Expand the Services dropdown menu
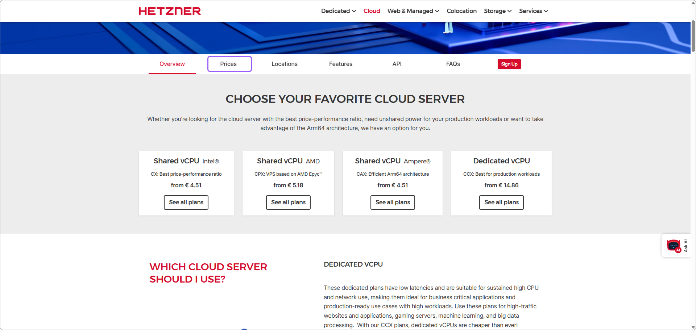The width and height of the screenshot is (696, 330). (x=533, y=11)
